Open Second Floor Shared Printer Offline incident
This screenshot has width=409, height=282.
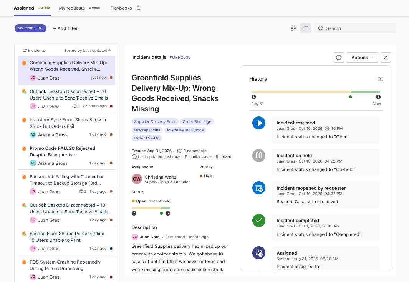(x=67, y=241)
